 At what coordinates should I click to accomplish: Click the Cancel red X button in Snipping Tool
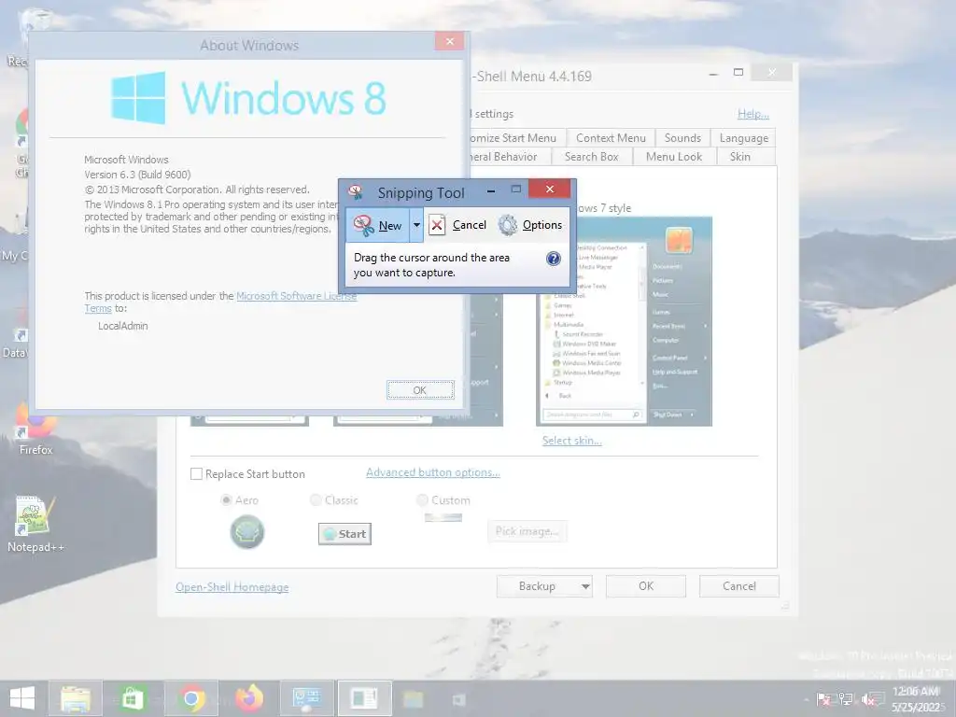point(457,225)
